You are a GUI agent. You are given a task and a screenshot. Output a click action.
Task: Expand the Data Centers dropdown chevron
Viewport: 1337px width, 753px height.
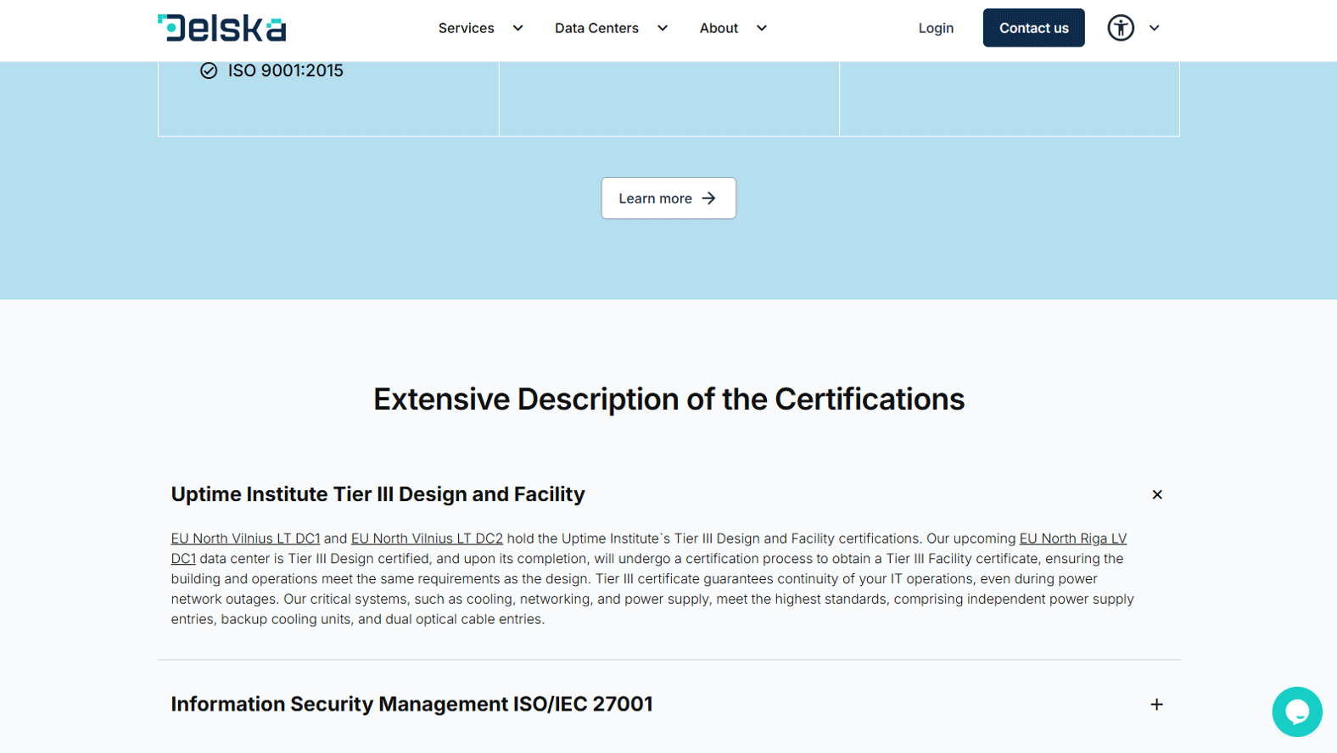[x=663, y=28]
